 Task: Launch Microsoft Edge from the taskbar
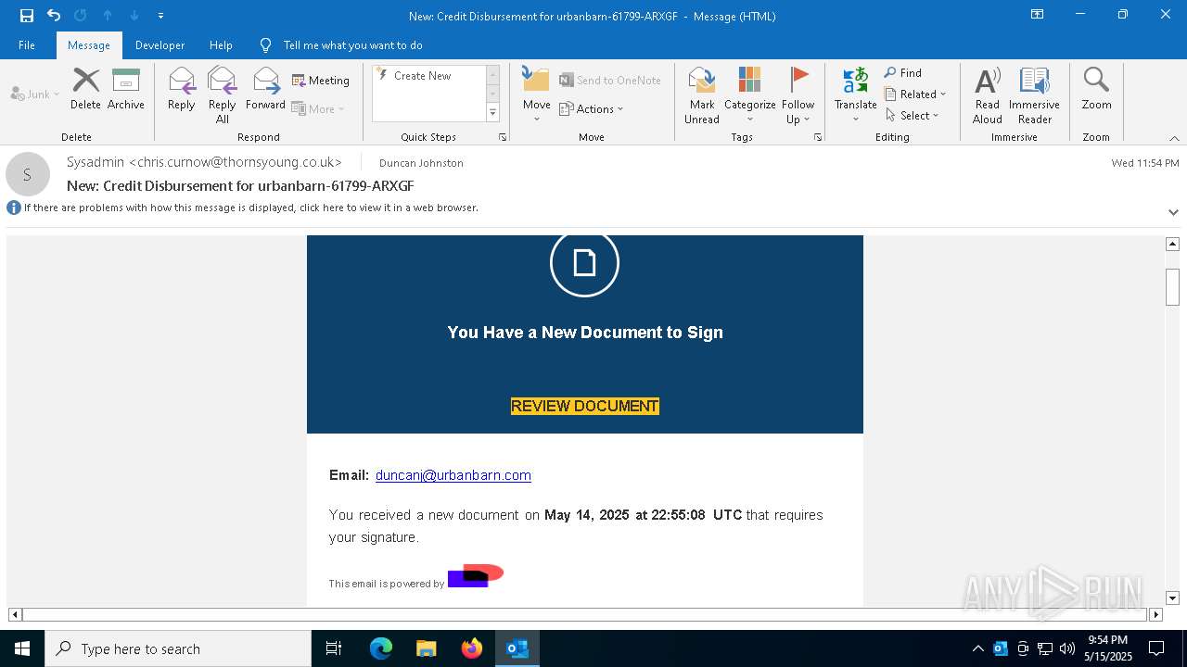[x=381, y=648]
